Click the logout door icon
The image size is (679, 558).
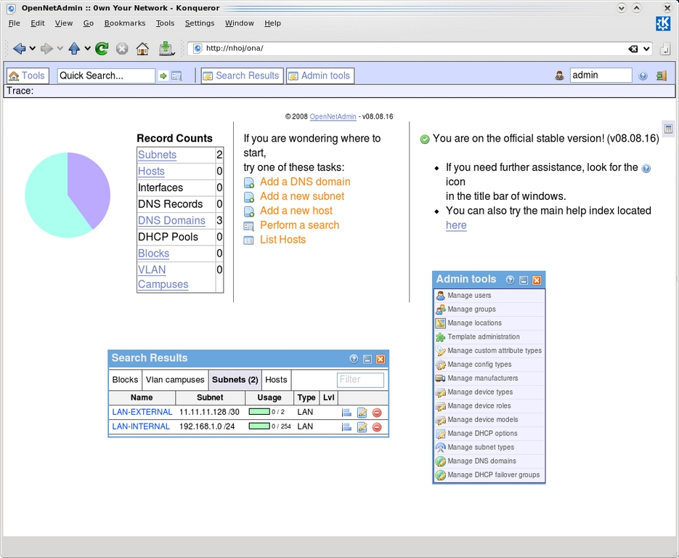[661, 76]
